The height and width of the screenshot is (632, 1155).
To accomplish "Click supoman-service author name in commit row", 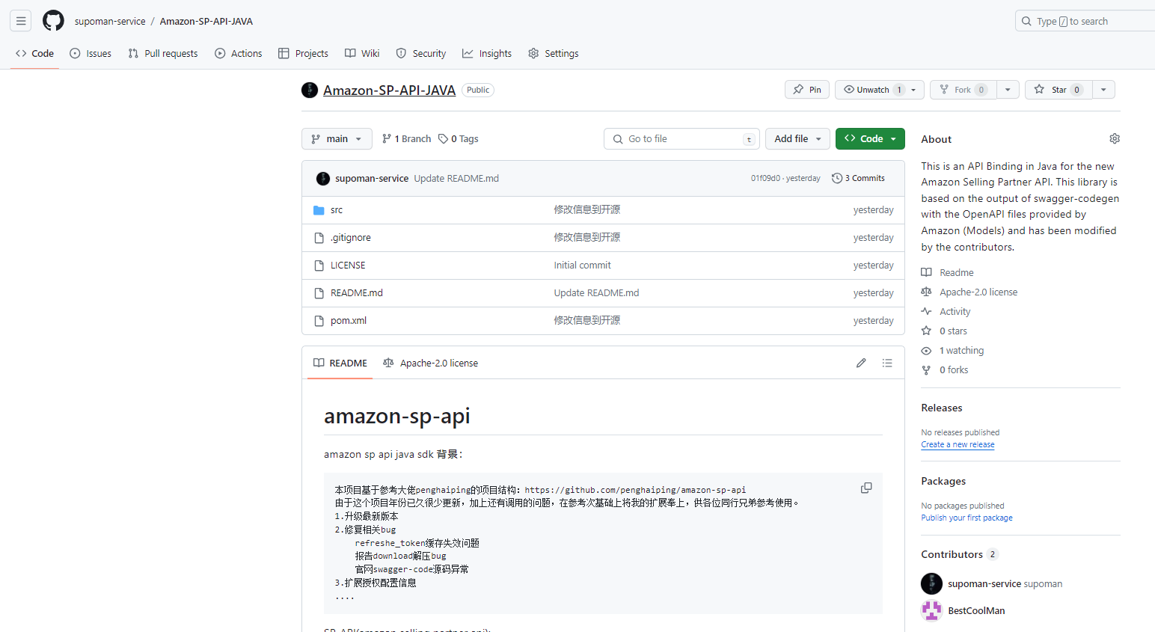I will pyautogui.click(x=372, y=179).
